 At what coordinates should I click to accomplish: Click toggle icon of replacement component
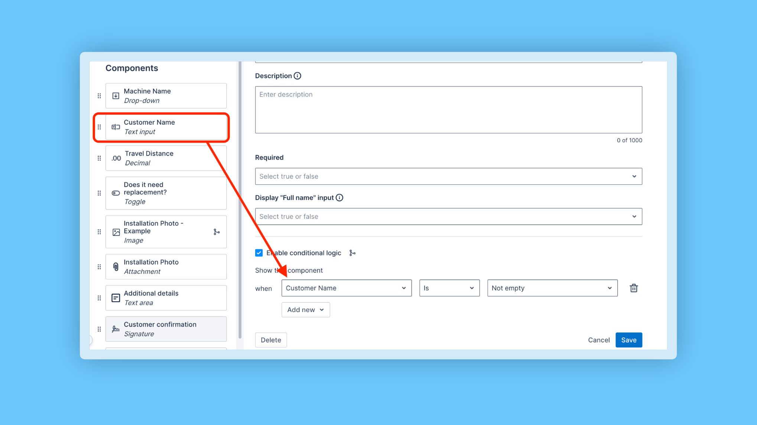116,193
